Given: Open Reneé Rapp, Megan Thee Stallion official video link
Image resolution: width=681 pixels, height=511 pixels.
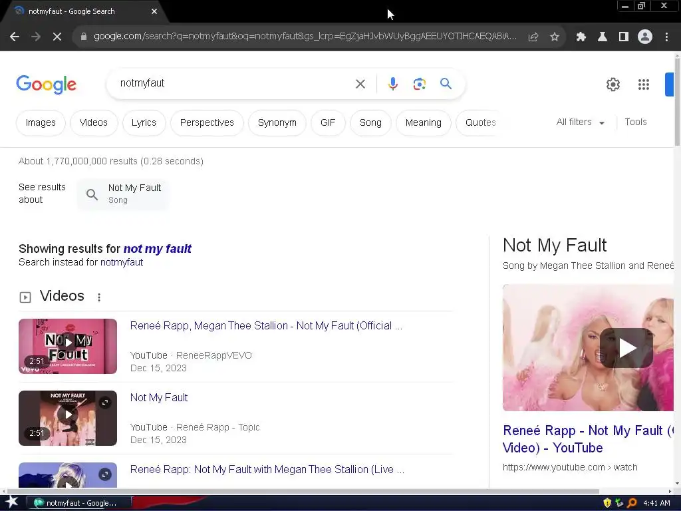Looking at the screenshot, I should tap(266, 326).
